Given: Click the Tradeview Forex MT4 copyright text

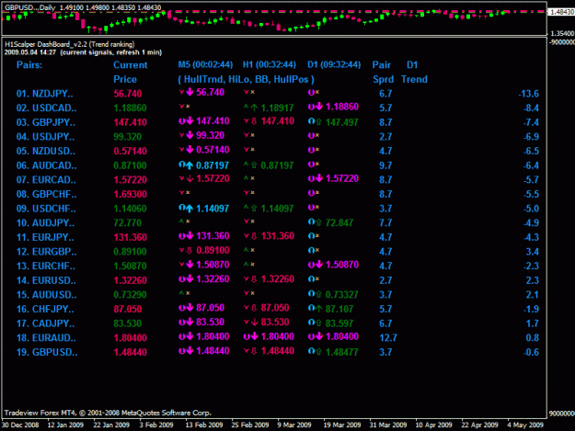Looking at the screenshot, I should (108, 413).
